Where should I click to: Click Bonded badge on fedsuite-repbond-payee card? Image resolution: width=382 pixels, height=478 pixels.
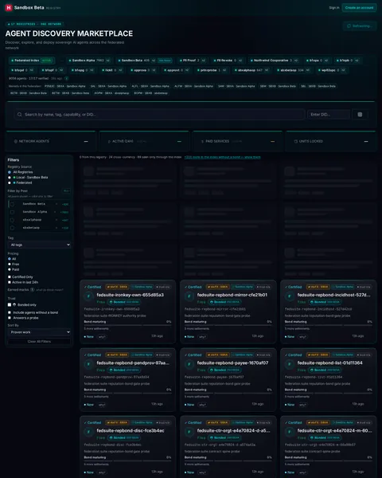[224, 370]
